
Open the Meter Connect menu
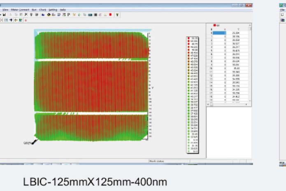coord(19,9)
